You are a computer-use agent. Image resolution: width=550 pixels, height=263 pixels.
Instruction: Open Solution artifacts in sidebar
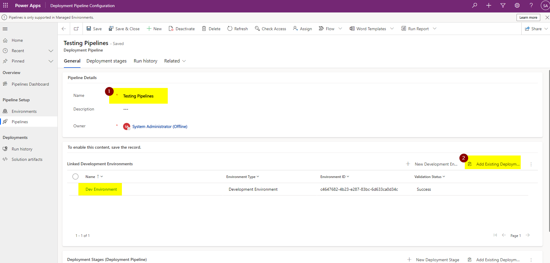click(x=27, y=159)
